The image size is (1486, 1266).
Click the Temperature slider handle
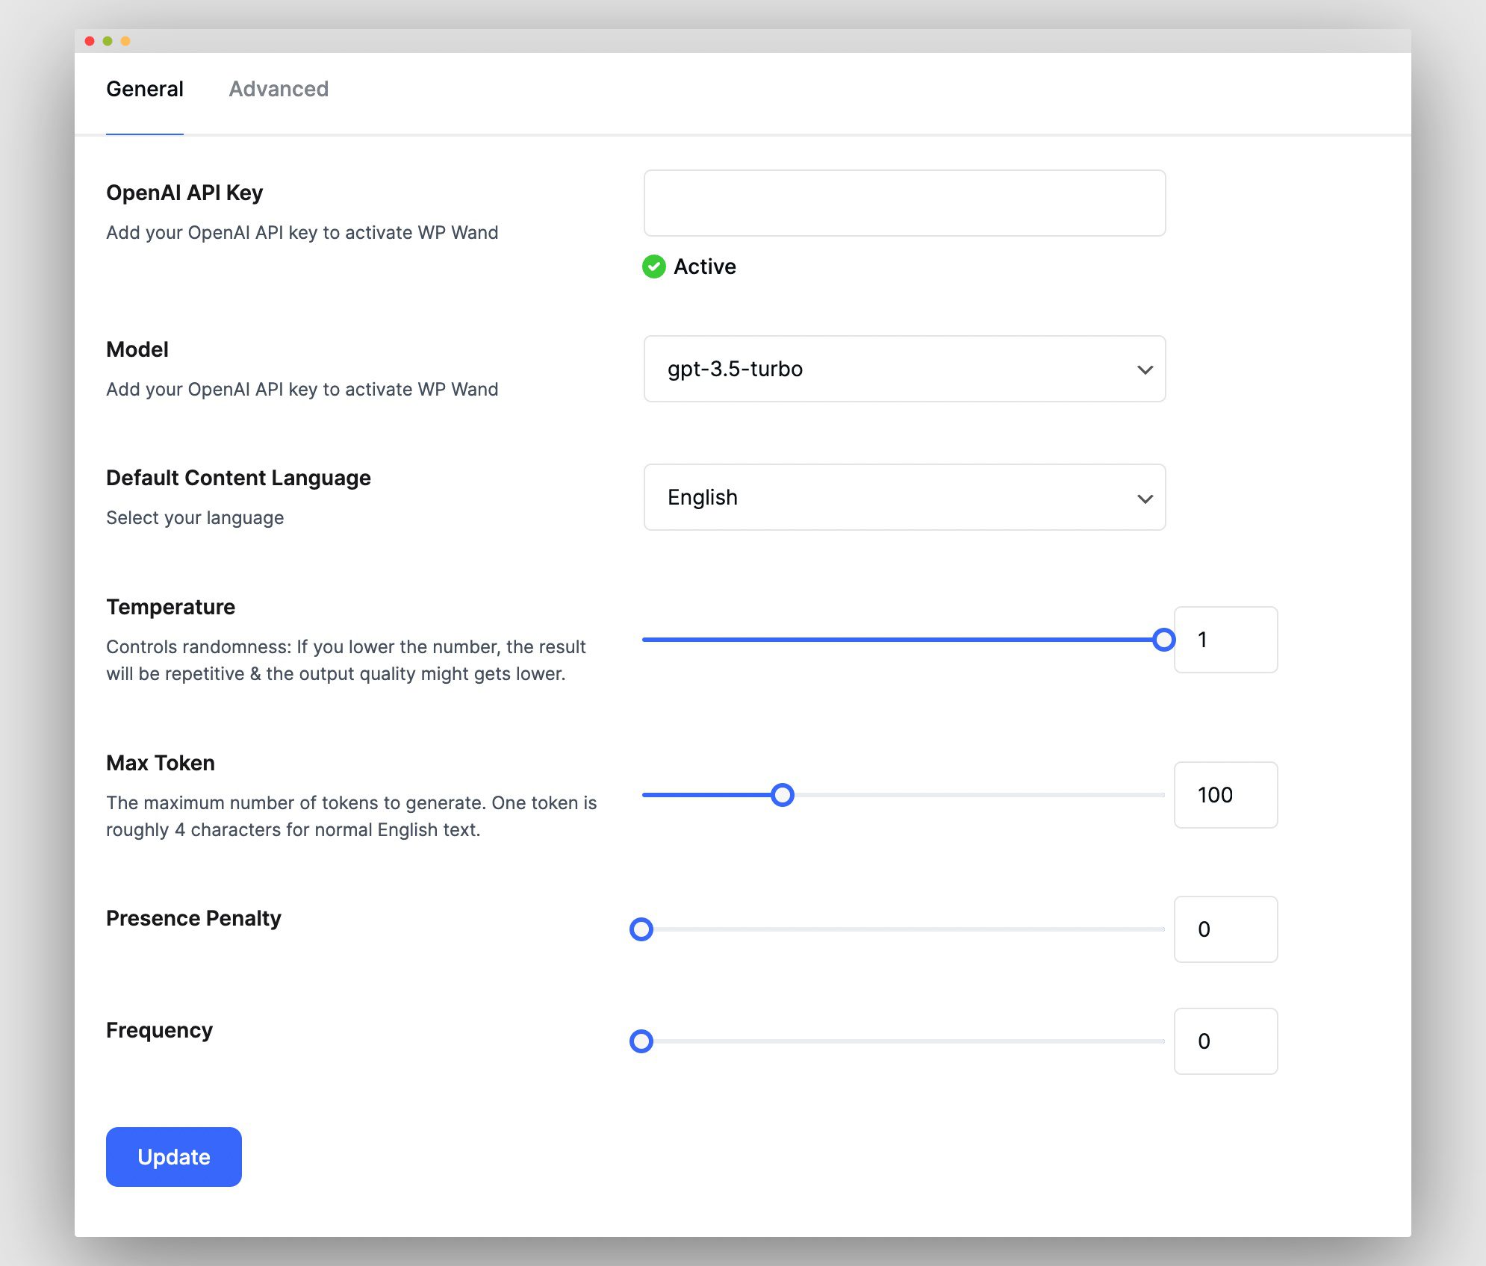tap(1163, 640)
